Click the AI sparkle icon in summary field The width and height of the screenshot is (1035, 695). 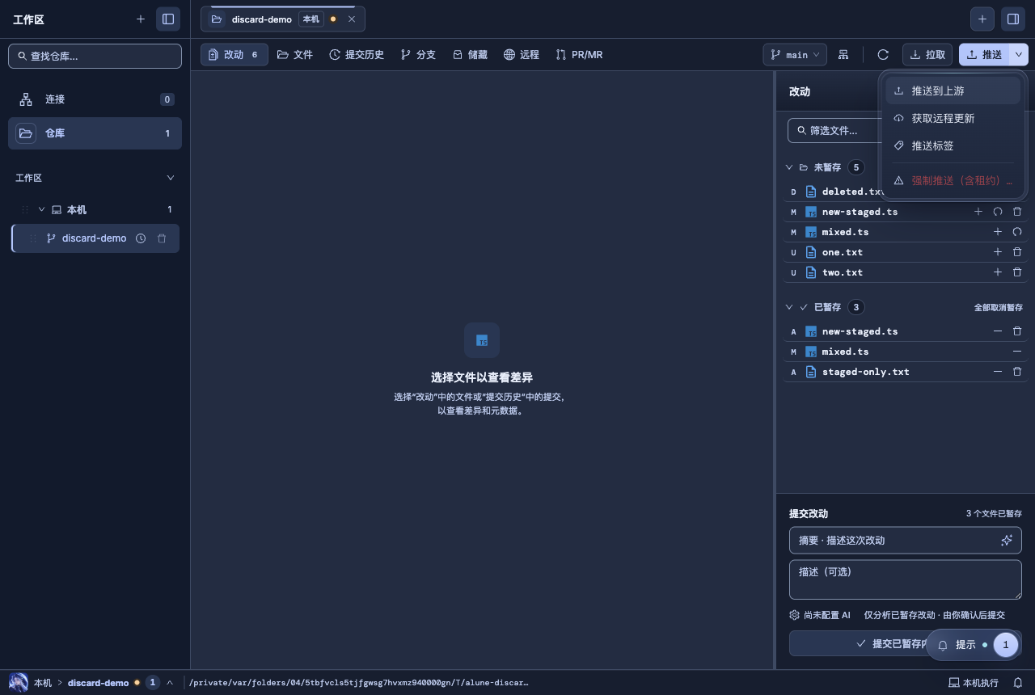click(x=1007, y=540)
